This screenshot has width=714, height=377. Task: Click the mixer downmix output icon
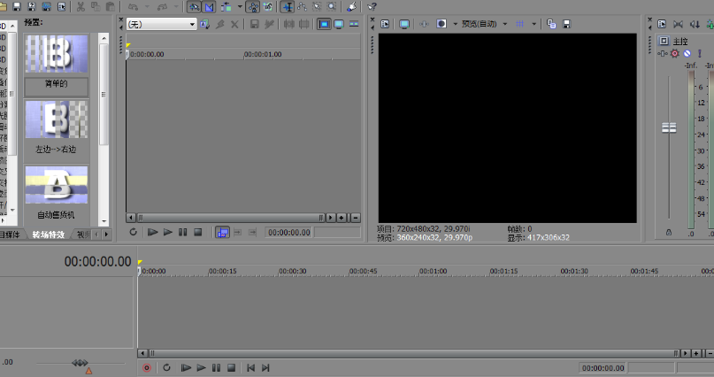[678, 24]
